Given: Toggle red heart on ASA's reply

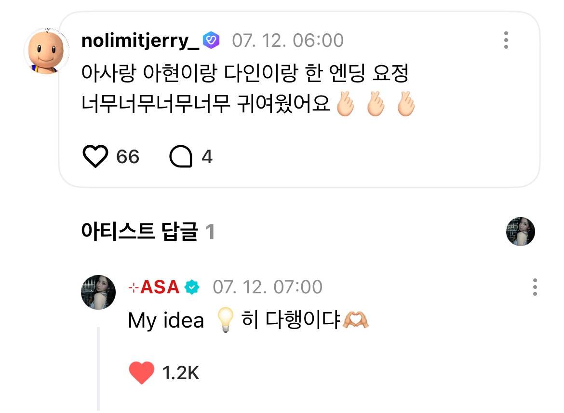Looking at the screenshot, I should pyautogui.click(x=141, y=372).
